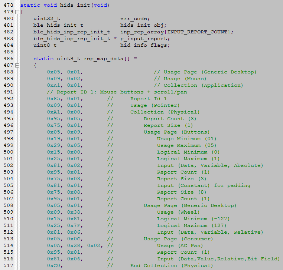Screen dimensions: 283x270
Task: Click the hex value 0x7F on line 511
Action: 74,225
